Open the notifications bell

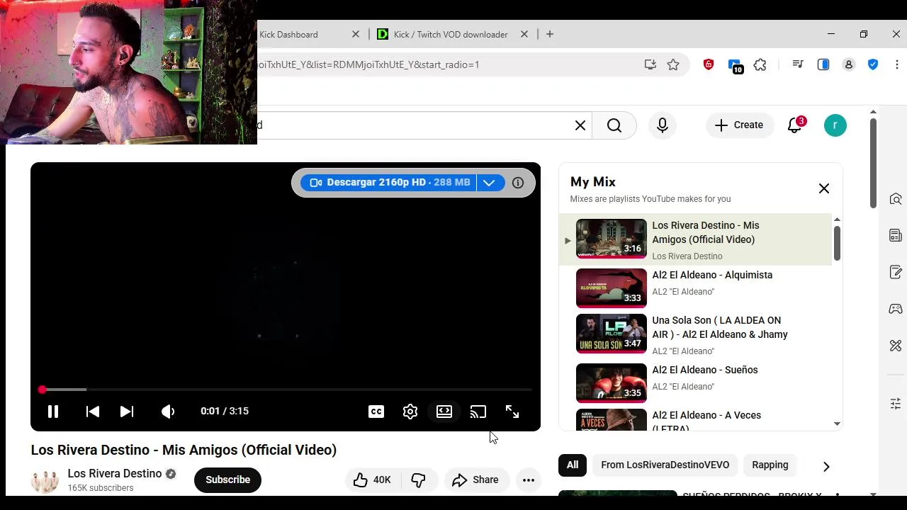[795, 125]
